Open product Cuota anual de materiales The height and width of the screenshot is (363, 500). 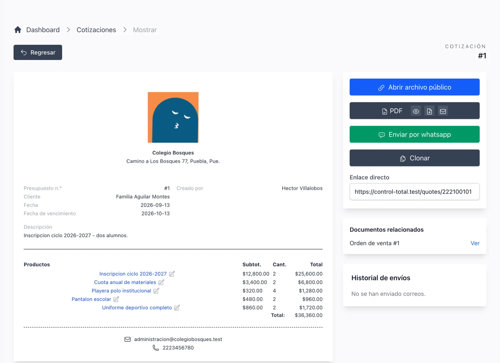(125, 282)
